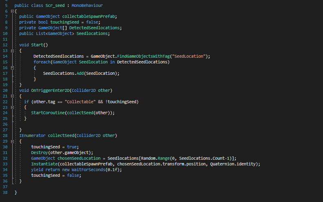The height and width of the screenshot is (202, 323).
Task: Click line number 12 in the gutter
Action: point(5,45)
